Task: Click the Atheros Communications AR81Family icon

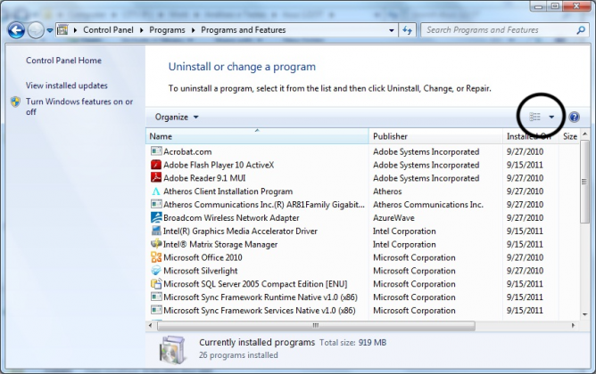Action: pos(156,204)
